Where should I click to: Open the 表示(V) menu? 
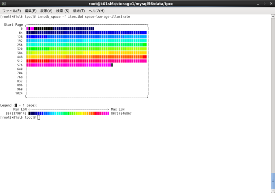(46, 11)
